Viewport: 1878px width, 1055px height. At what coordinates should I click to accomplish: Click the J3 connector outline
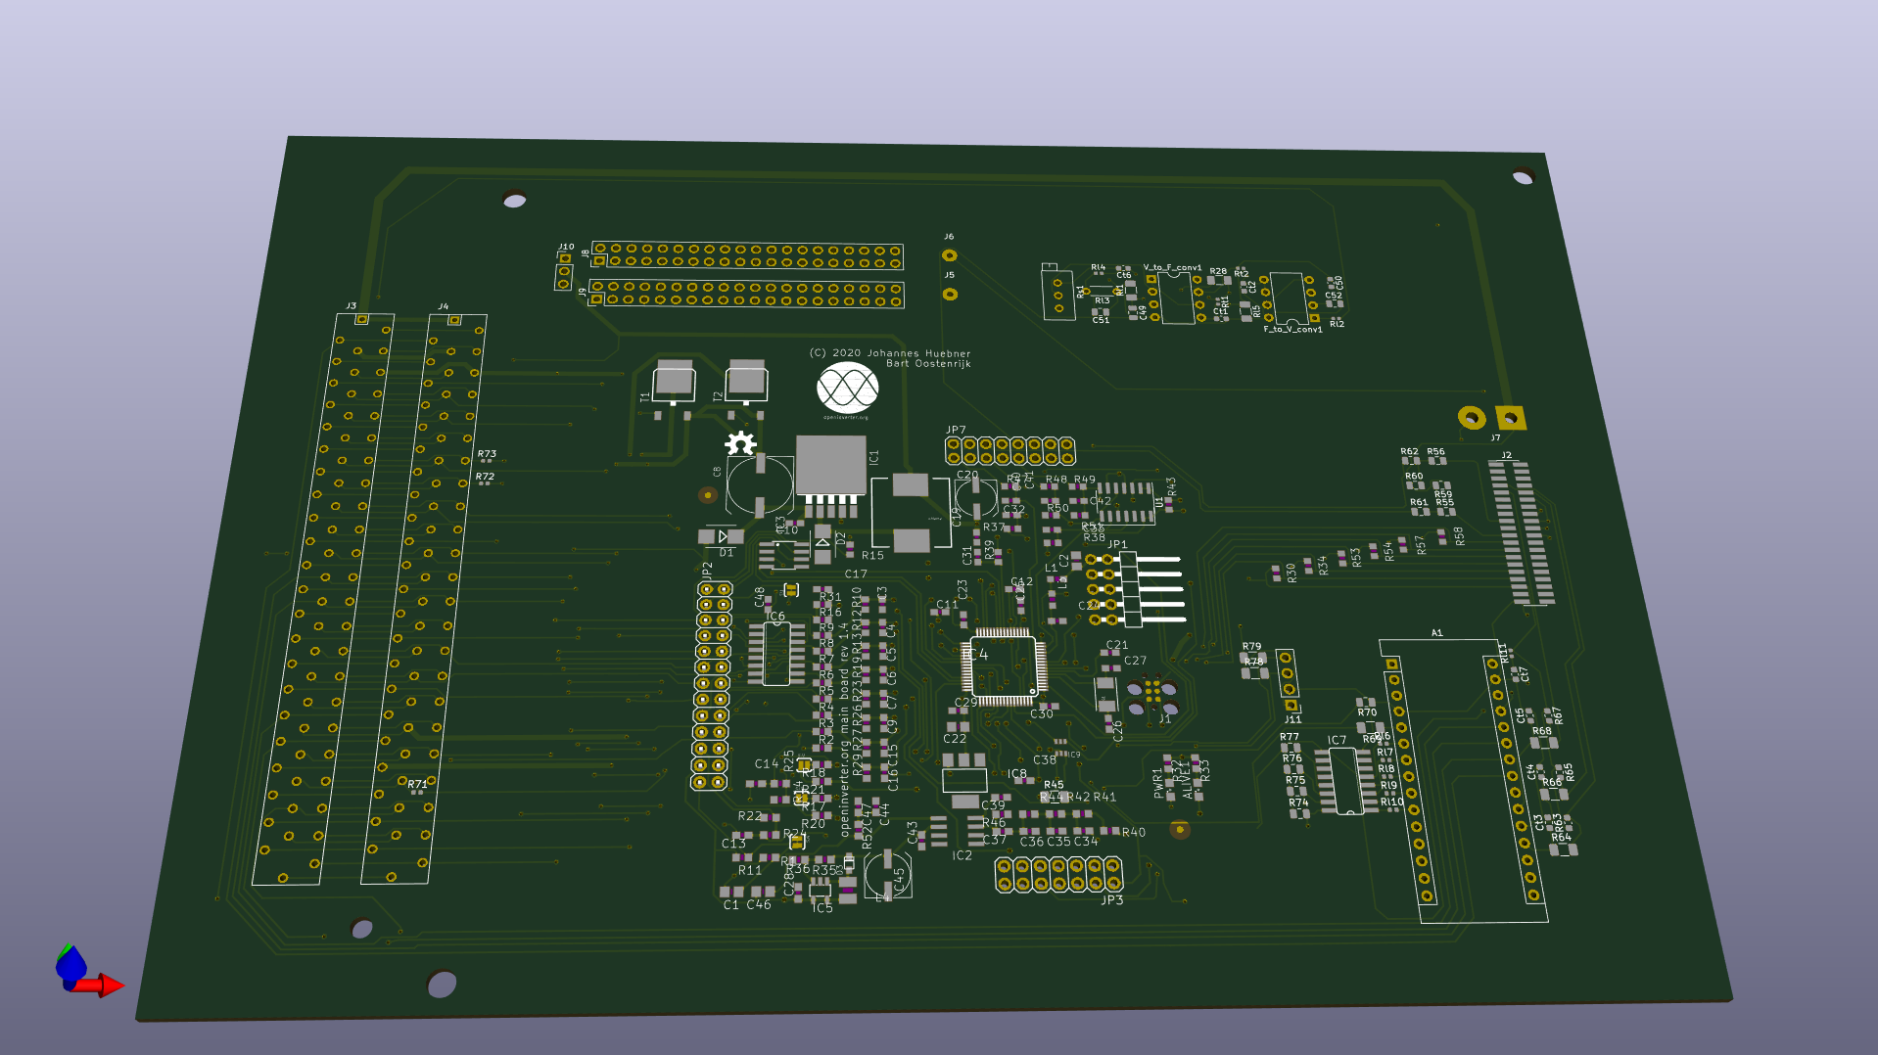(325, 599)
